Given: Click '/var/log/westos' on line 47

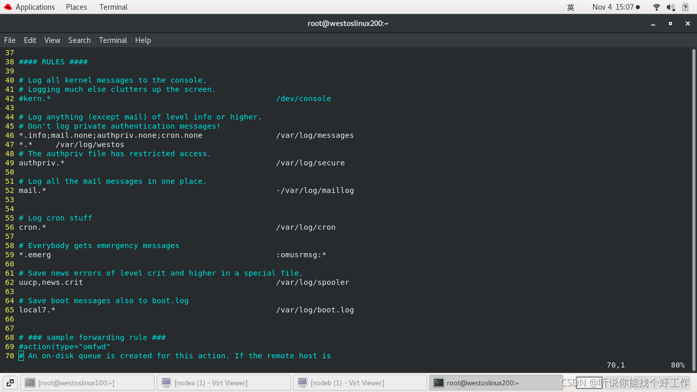Looking at the screenshot, I should [90, 144].
